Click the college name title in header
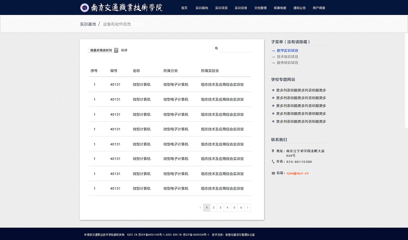Viewport: 408px width, 240px height. pyautogui.click(x=127, y=8)
